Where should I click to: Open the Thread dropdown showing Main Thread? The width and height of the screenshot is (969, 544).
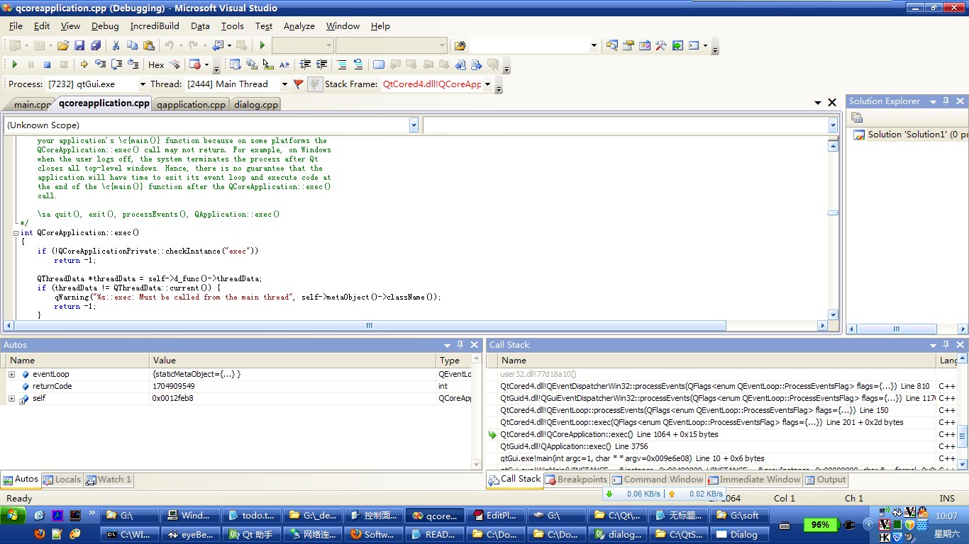(x=284, y=84)
